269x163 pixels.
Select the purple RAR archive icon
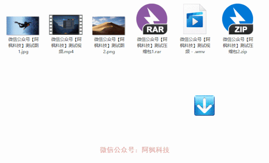(x=152, y=19)
